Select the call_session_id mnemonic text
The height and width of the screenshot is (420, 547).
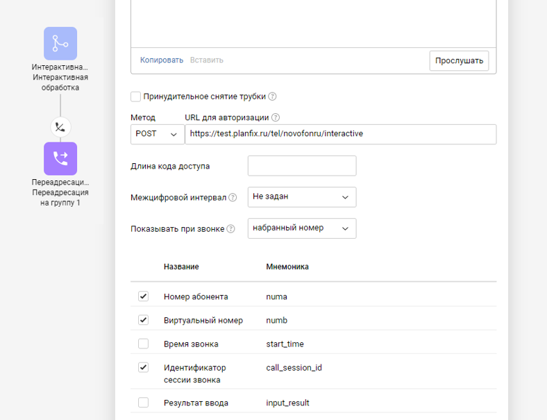click(294, 368)
